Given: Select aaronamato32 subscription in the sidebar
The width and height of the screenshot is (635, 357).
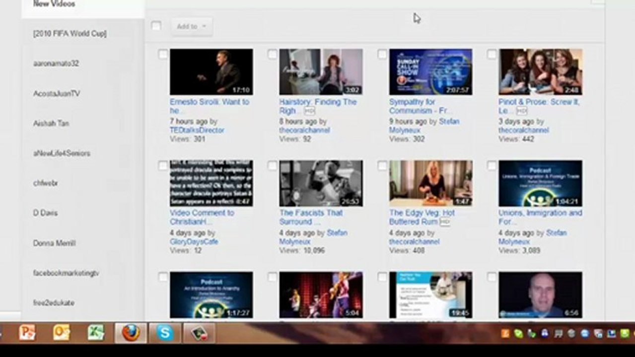Looking at the screenshot, I should (56, 63).
